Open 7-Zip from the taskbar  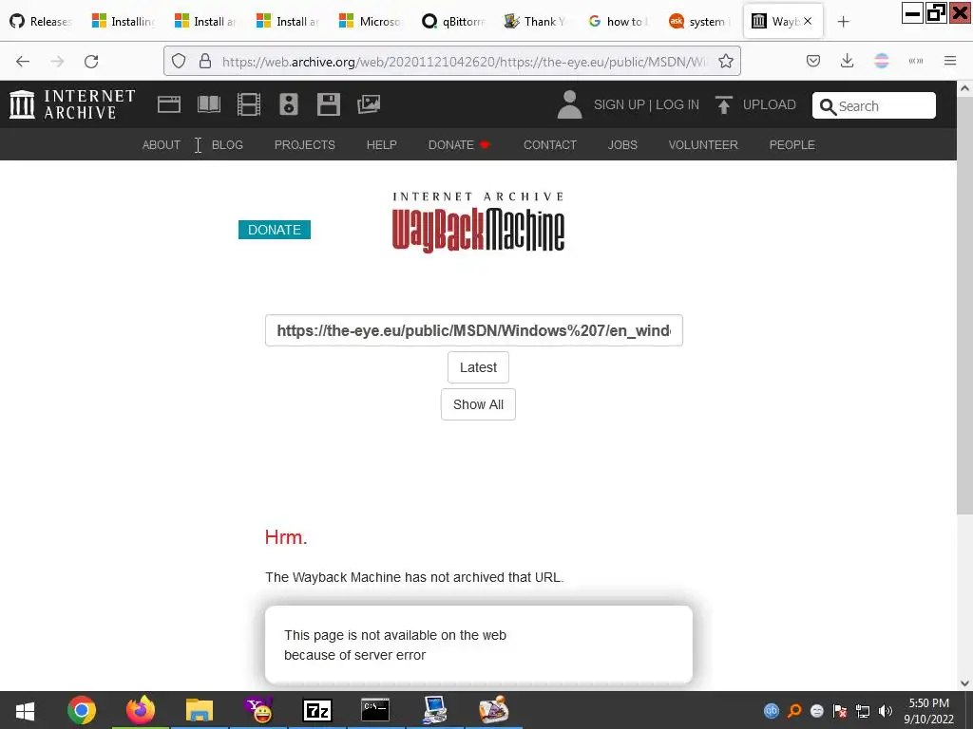point(317,710)
